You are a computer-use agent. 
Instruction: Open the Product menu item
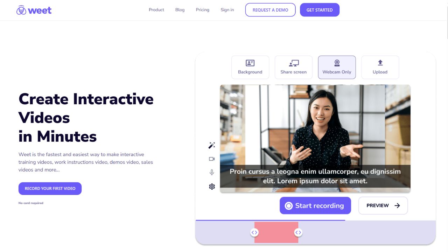[x=156, y=10]
